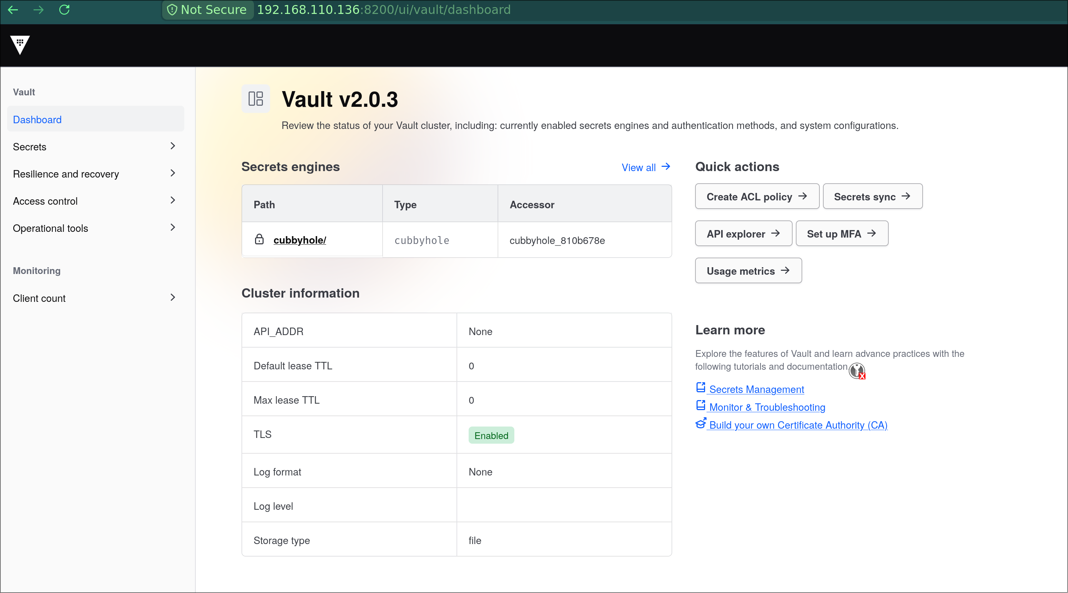The width and height of the screenshot is (1068, 593).
Task: Click the Log level row label
Action: click(x=273, y=506)
